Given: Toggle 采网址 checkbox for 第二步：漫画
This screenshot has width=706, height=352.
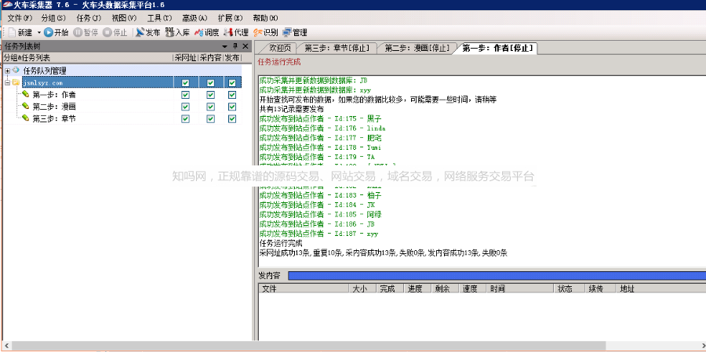Looking at the screenshot, I should (185, 107).
